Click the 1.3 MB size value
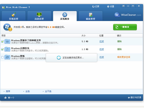Image resolution: width=144 pixels, height=108 pixels. click(85, 49)
